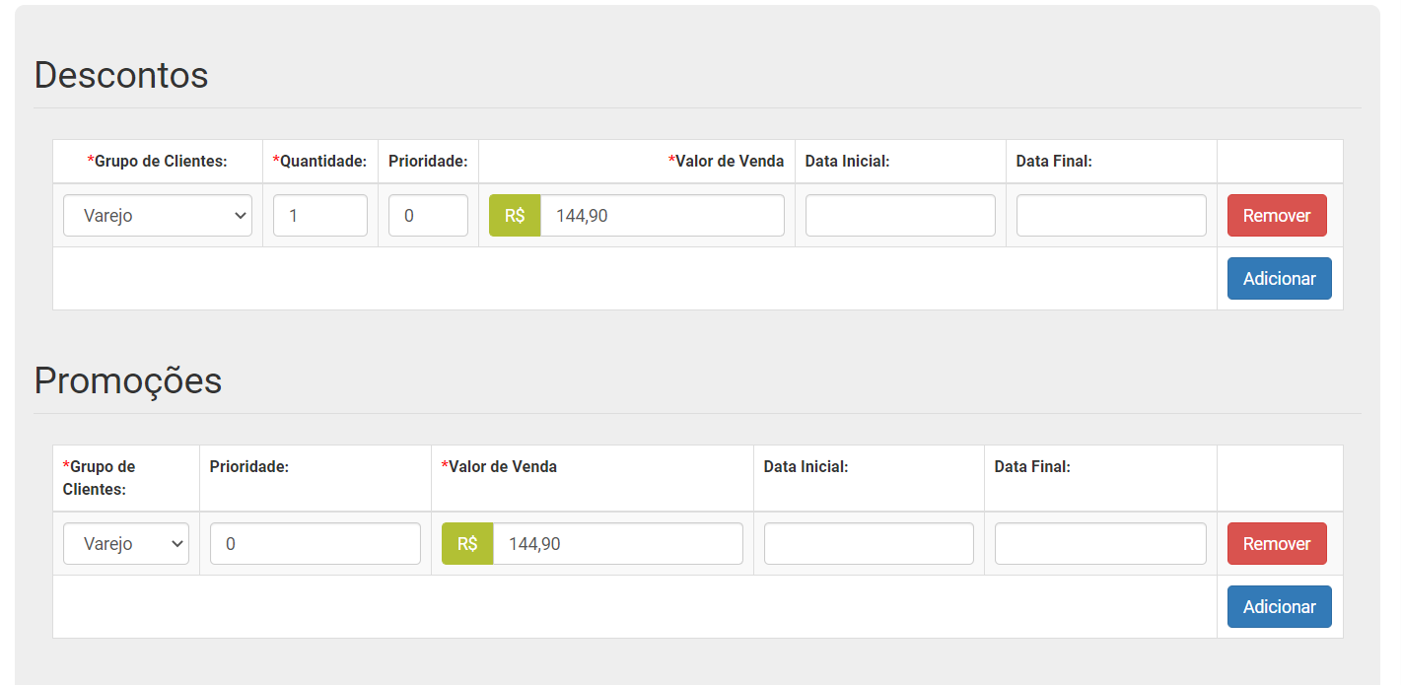Click the Data Final field in Promoções
The image size is (1402, 685).
1100,544
